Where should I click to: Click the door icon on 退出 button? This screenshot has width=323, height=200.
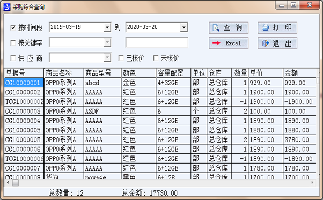265,43
